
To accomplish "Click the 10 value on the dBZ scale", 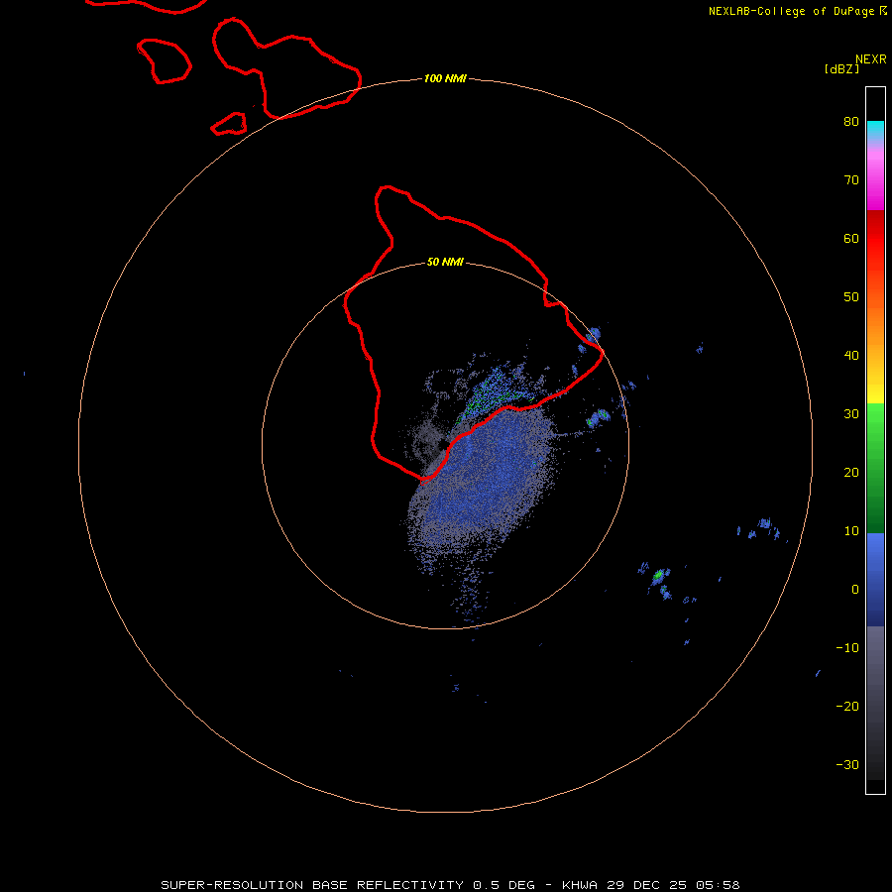I will [x=851, y=531].
